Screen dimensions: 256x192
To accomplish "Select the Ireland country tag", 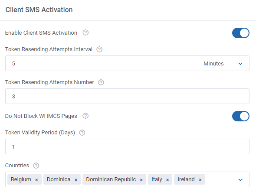I will pos(190,179).
